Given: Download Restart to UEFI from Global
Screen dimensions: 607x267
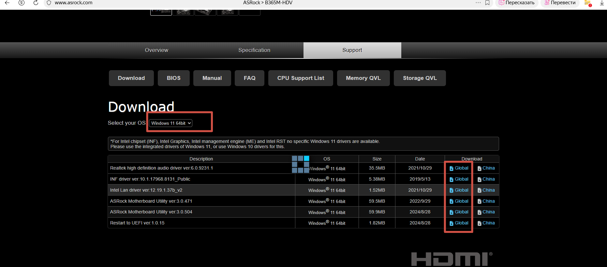Looking at the screenshot, I should pos(459,223).
